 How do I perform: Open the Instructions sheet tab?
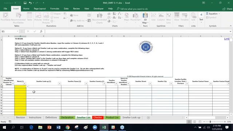tap(35, 118)
